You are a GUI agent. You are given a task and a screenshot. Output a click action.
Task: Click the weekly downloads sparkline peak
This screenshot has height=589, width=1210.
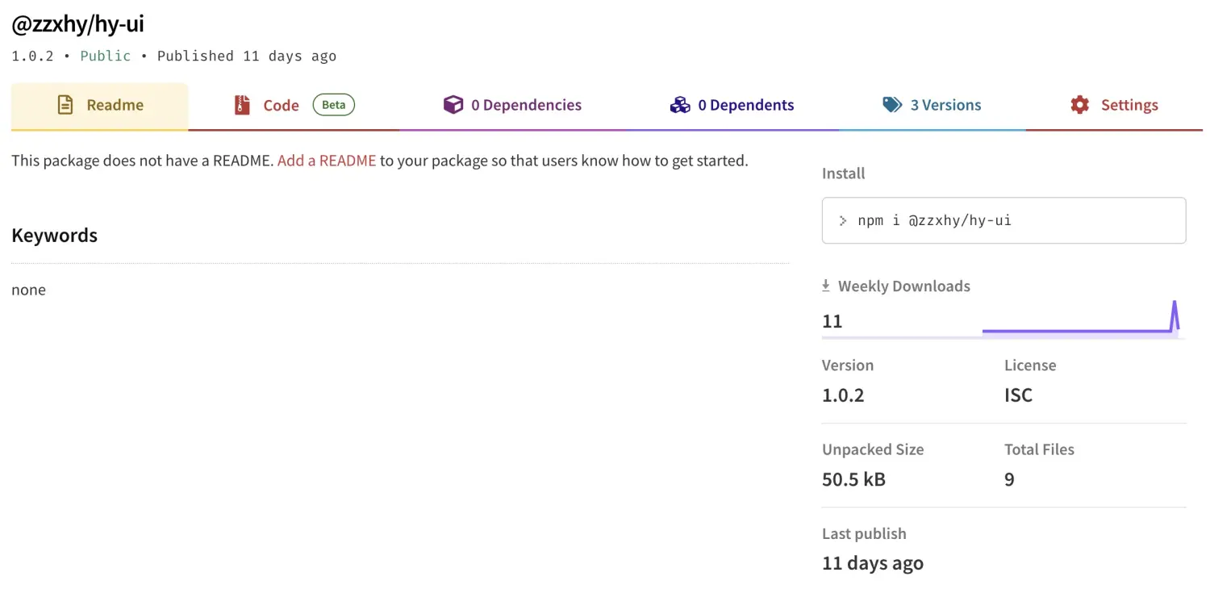[1175, 305]
